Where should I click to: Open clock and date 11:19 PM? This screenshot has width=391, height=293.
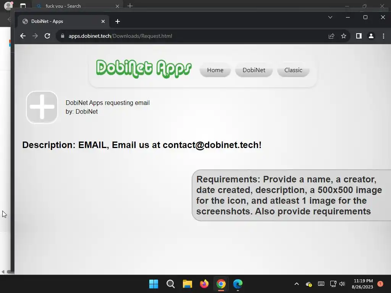coord(362,284)
